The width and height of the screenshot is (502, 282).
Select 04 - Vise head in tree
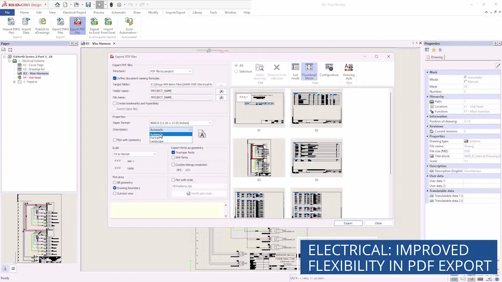32,78
